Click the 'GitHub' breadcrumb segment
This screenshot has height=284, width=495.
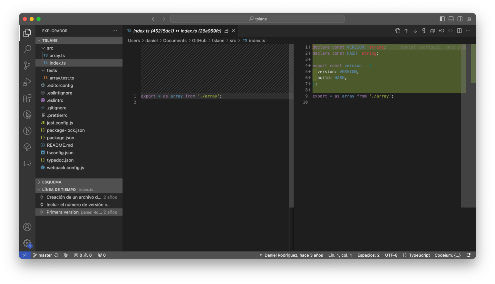(199, 41)
